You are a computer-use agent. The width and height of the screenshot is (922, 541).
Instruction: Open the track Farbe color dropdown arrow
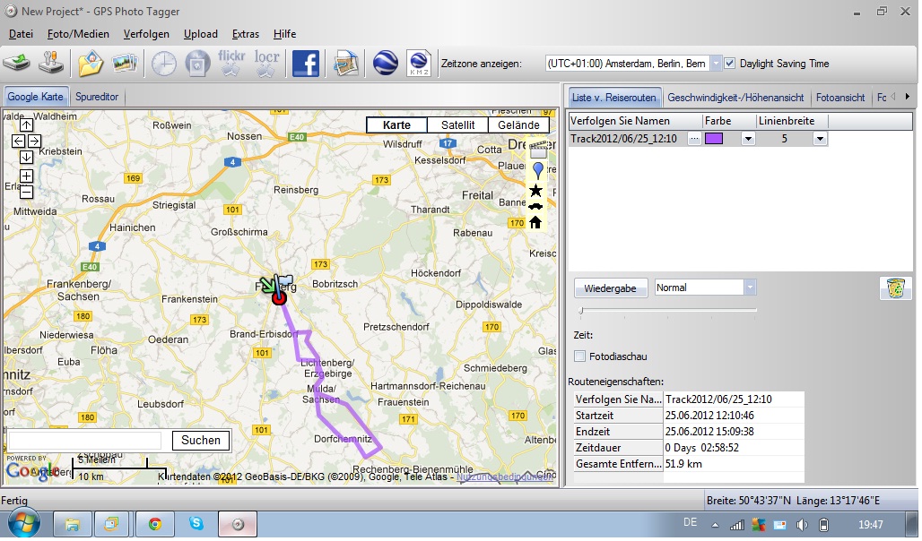point(748,139)
